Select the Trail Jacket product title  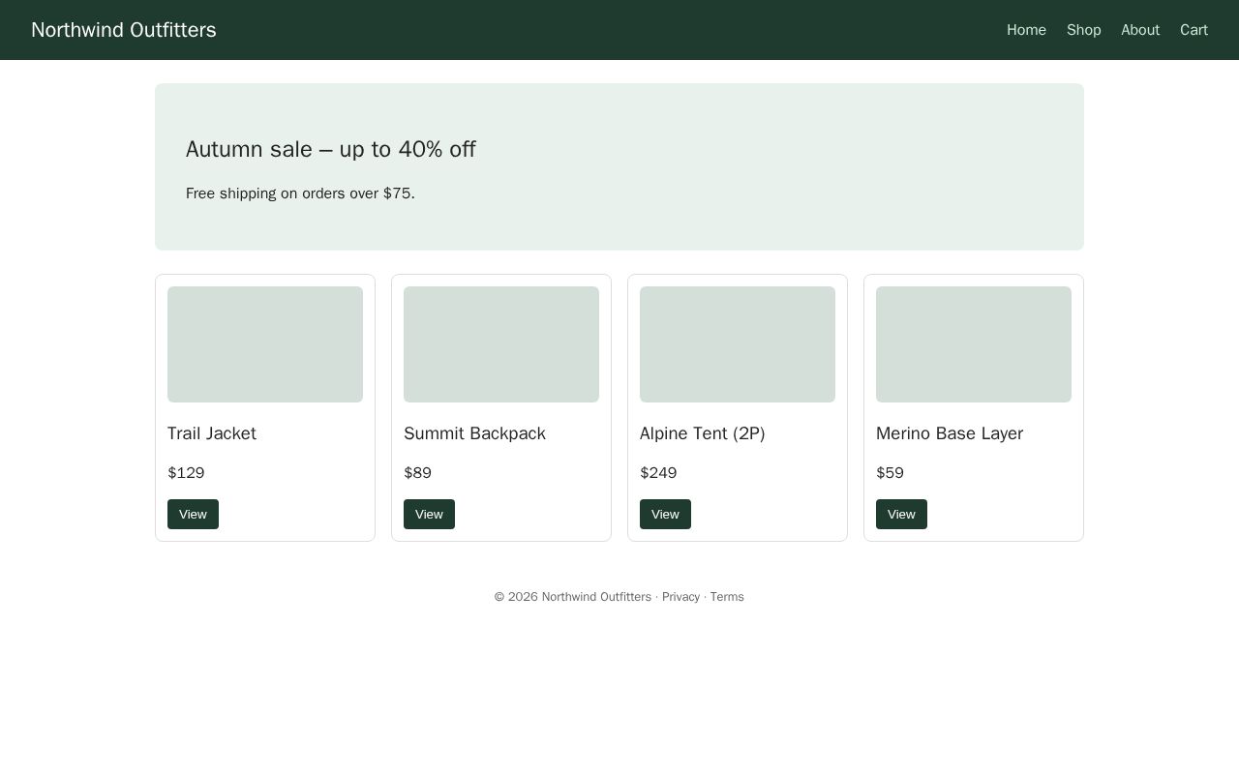[x=212, y=433]
